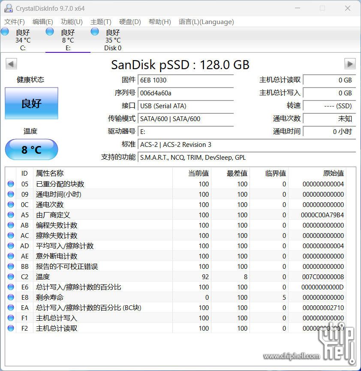361x371 pixels.
Task: Open the 硬盘(D) menu
Action: (x=130, y=22)
